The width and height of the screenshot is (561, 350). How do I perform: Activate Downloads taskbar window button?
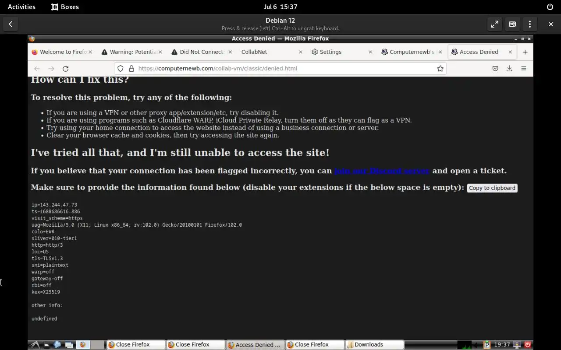click(x=375, y=345)
